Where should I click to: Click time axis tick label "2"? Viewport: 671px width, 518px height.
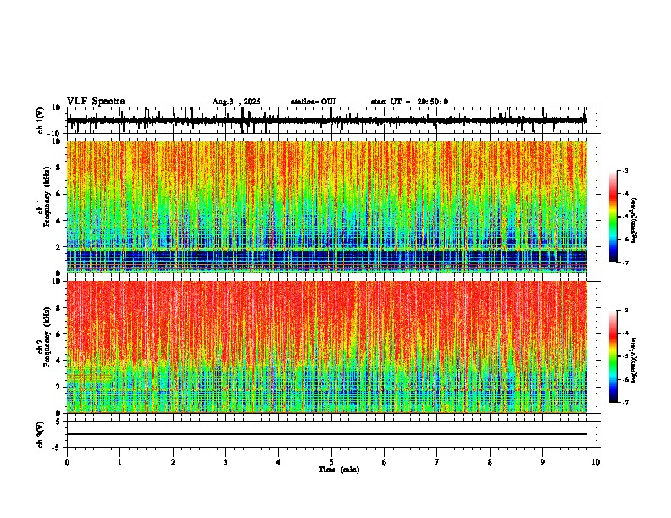point(173,462)
